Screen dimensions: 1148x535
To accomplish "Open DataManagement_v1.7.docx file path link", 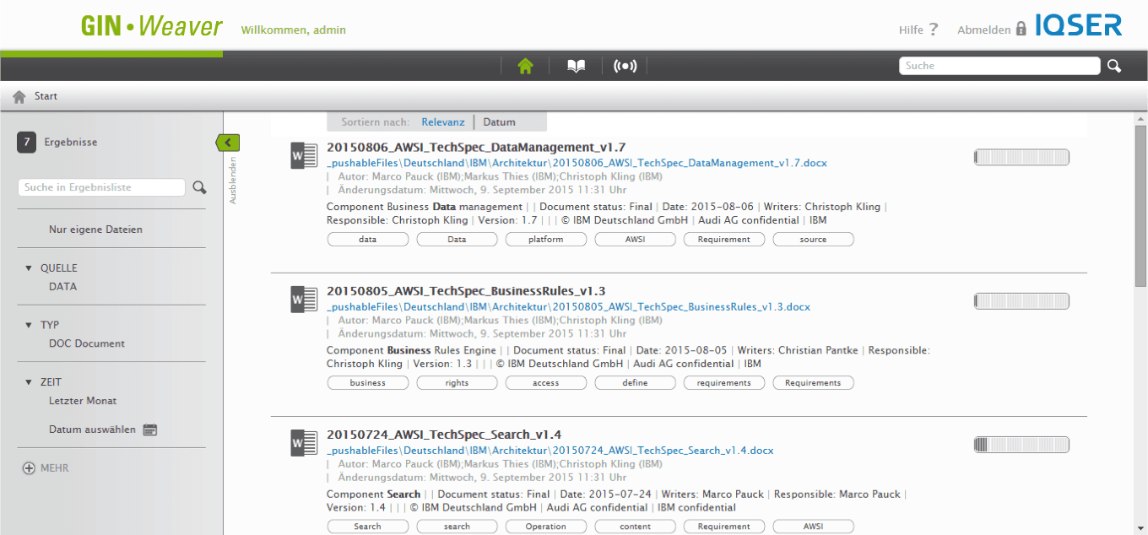I will [x=577, y=163].
